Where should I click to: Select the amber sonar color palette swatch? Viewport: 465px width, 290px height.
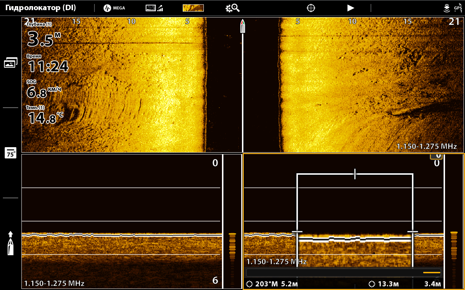(x=193, y=8)
